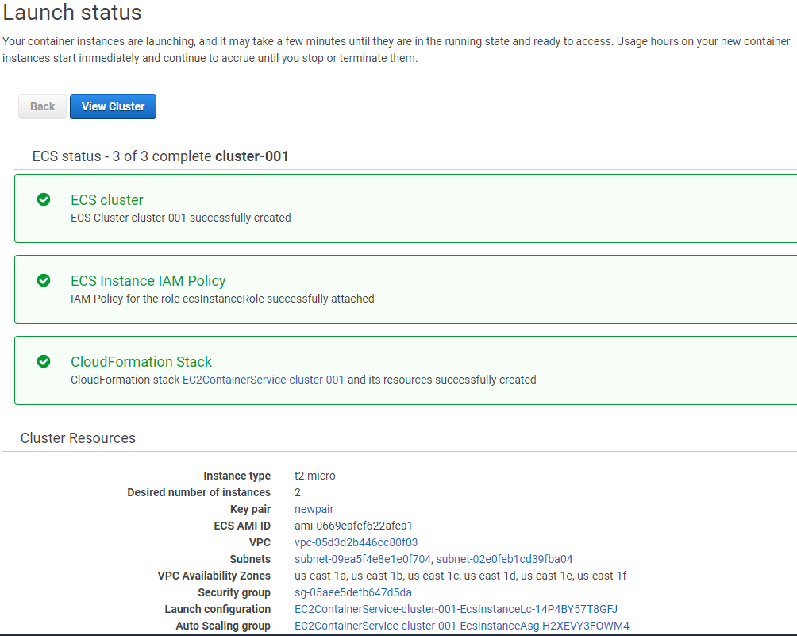The image size is (797, 636).
Task: Click the ECS Instance IAM Policy heading
Action: pos(148,280)
